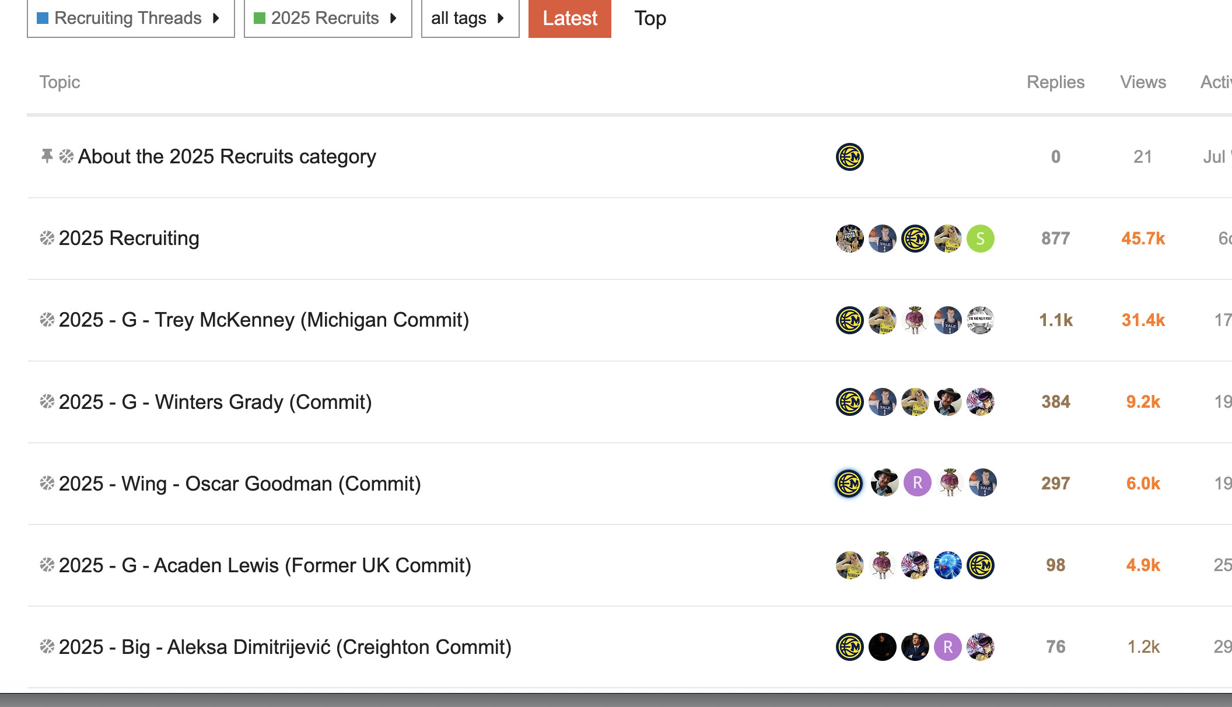Click the blue brain avatar in Acaden Lewis row
This screenshot has height=707, width=1232.
(947, 565)
